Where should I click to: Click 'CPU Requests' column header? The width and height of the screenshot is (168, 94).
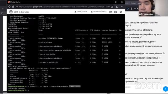[81, 30]
